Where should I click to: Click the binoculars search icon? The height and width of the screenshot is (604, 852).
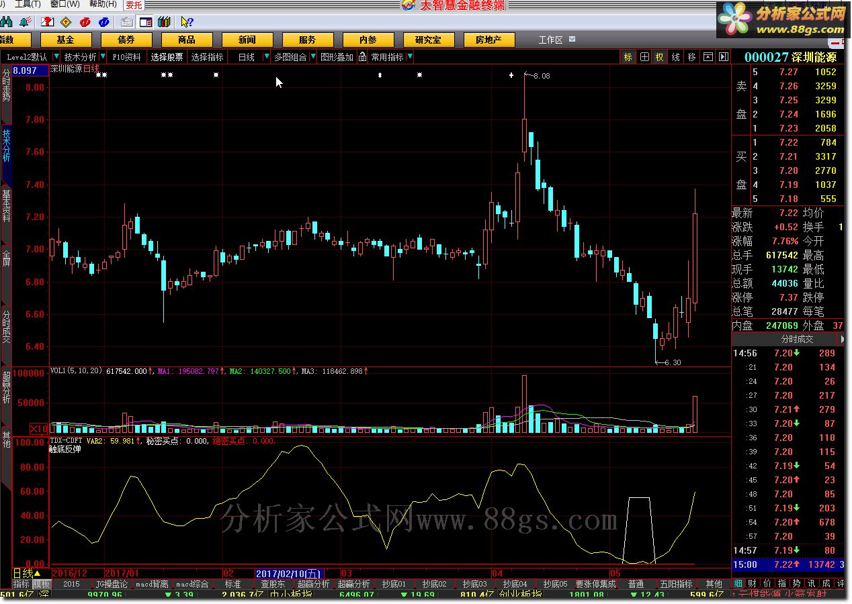7,21
